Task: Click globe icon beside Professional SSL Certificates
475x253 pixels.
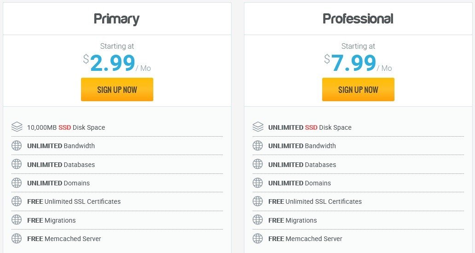Action: pyautogui.click(x=258, y=201)
